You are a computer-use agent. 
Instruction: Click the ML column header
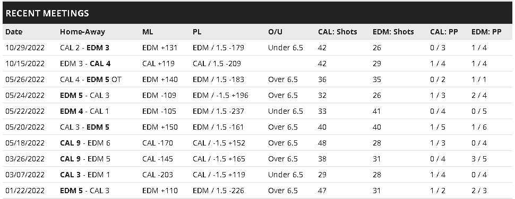[148, 32]
